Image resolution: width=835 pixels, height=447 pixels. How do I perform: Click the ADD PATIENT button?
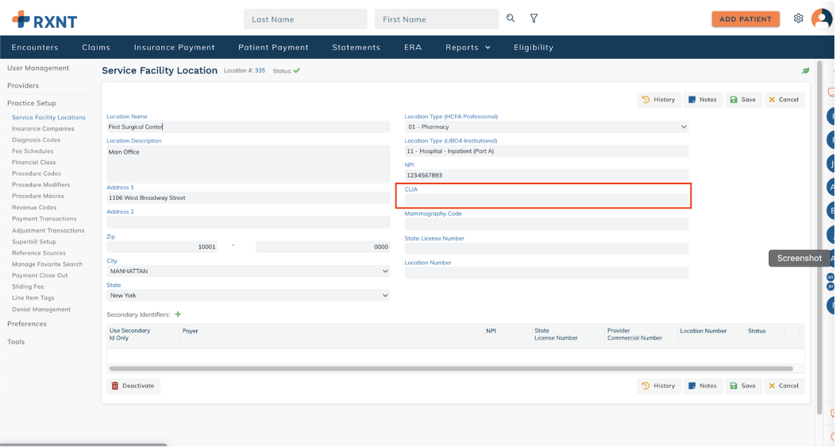745,19
